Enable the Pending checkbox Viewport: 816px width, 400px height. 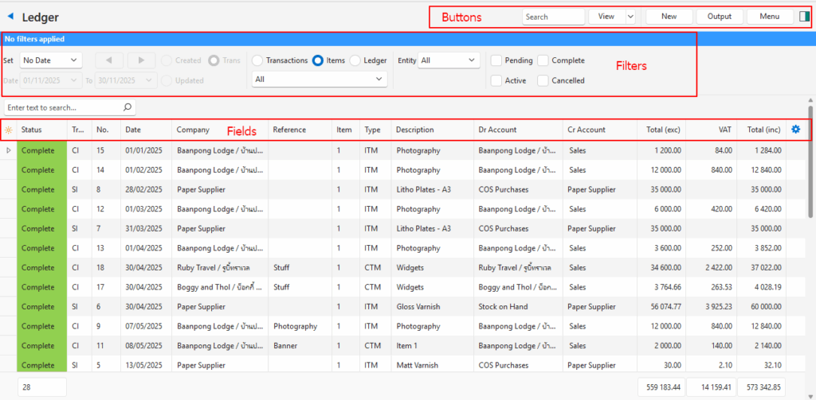coord(496,60)
